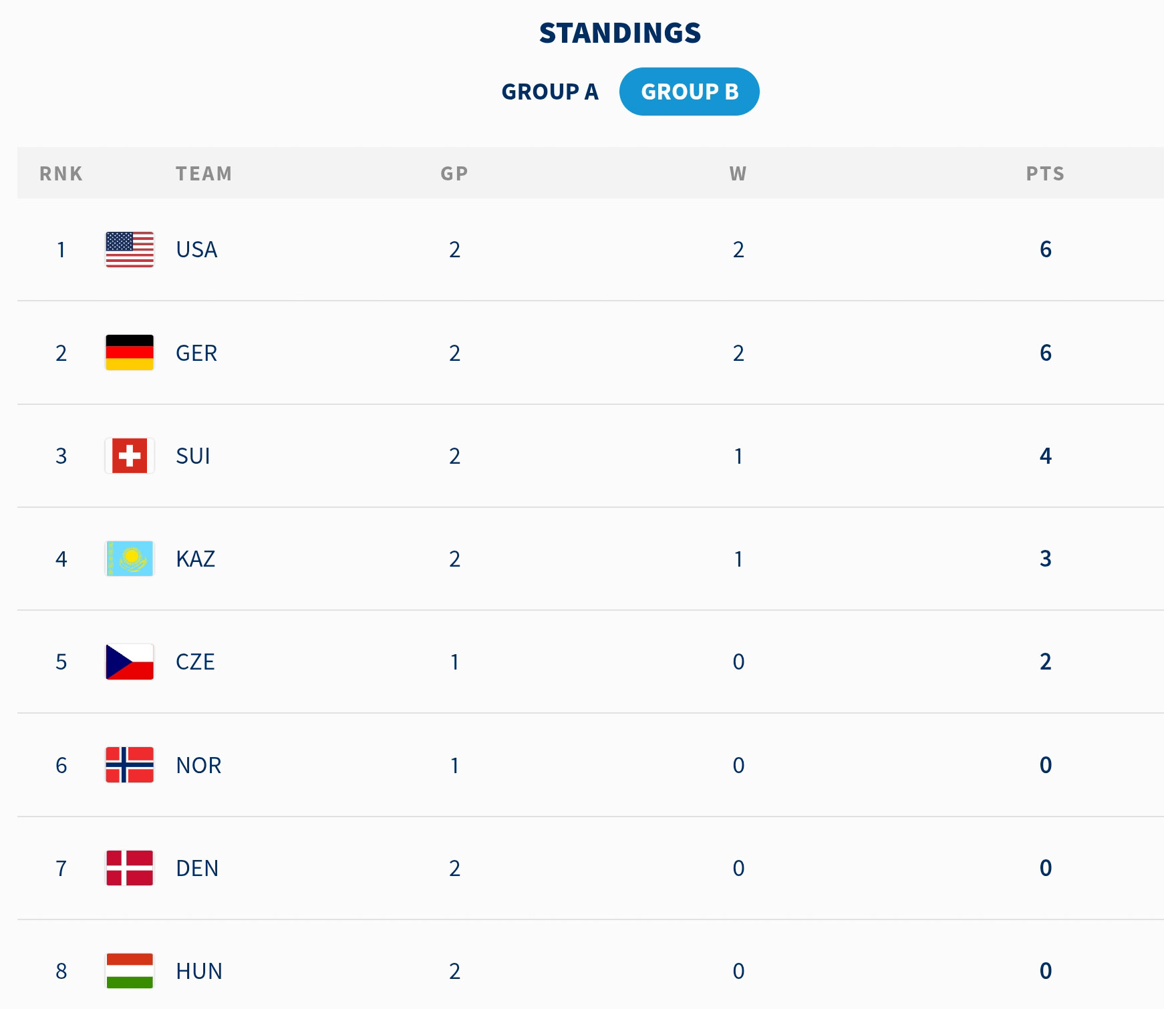
Task: Click the USA flag icon
Action: 130,249
